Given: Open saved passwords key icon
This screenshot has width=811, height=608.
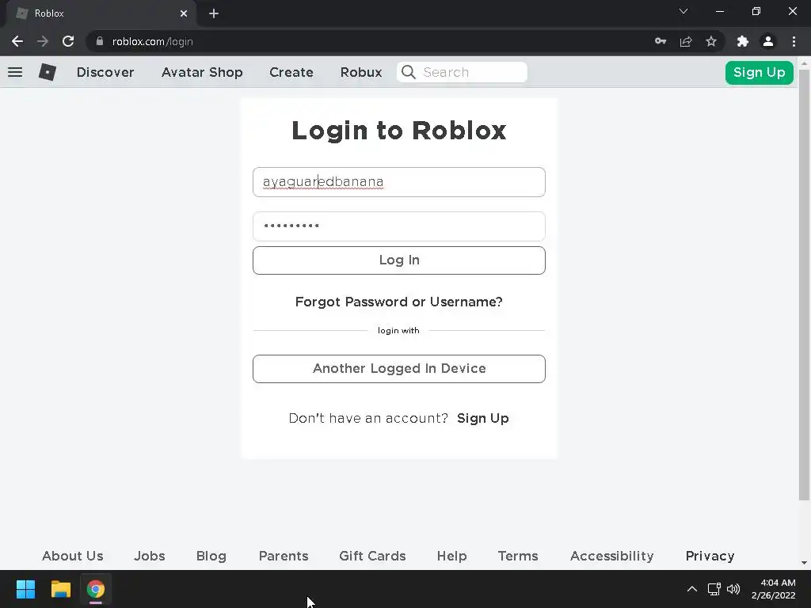Looking at the screenshot, I should click(x=661, y=41).
